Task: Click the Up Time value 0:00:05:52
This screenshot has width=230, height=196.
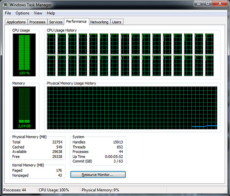Action: tap(114, 157)
